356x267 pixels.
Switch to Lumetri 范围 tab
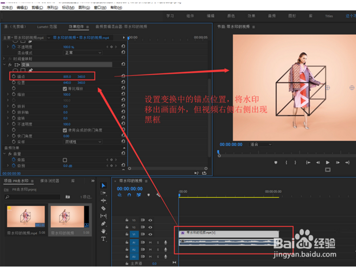(47, 27)
